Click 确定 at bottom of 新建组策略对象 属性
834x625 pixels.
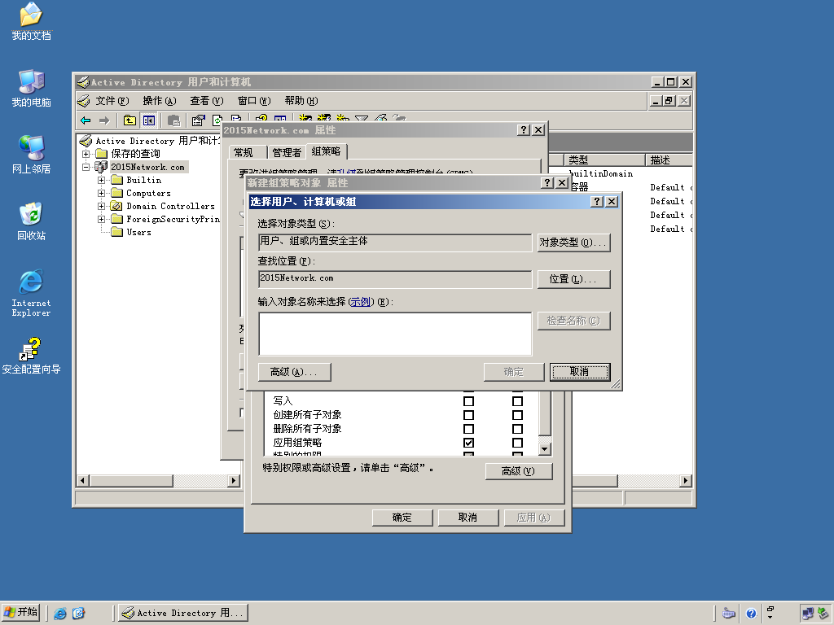click(x=402, y=518)
